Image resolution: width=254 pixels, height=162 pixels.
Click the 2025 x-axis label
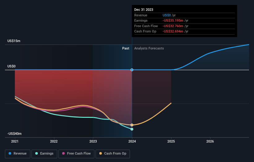pos(171,141)
